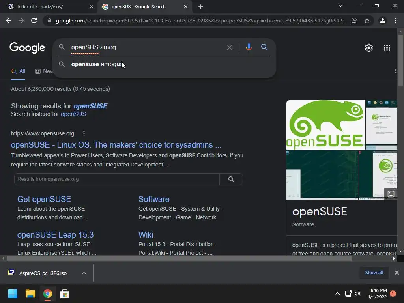Start voice search with the microphone

click(x=249, y=47)
